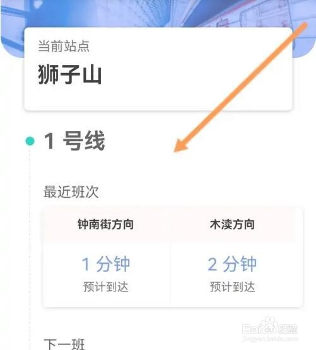Click the 当前站点 label
316x350 pixels.
pyautogui.click(x=64, y=46)
